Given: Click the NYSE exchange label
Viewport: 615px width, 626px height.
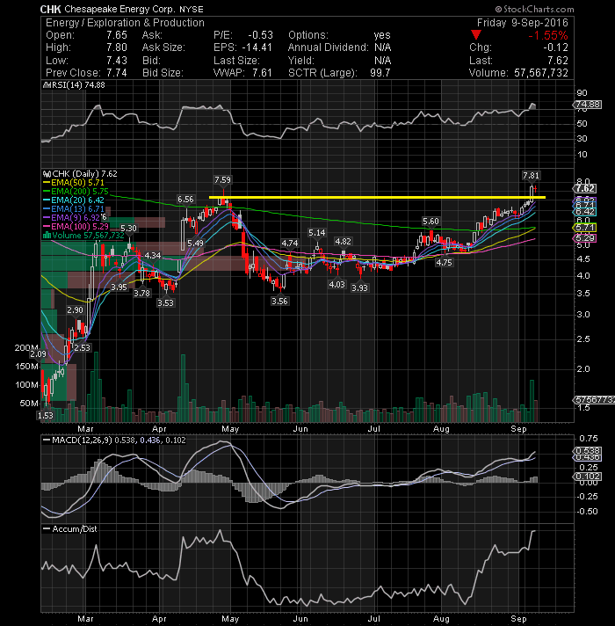Looking at the screenshot, I should click(191, 9).
